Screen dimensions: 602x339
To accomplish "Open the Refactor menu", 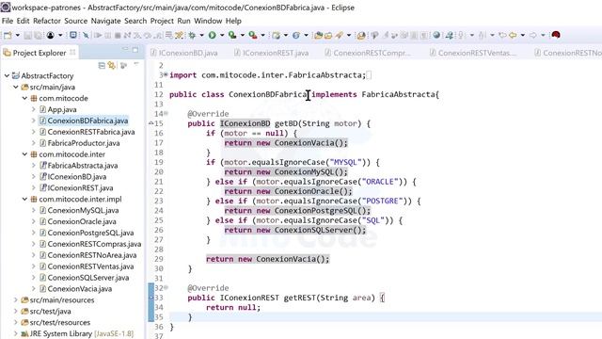I will [47, 21].
